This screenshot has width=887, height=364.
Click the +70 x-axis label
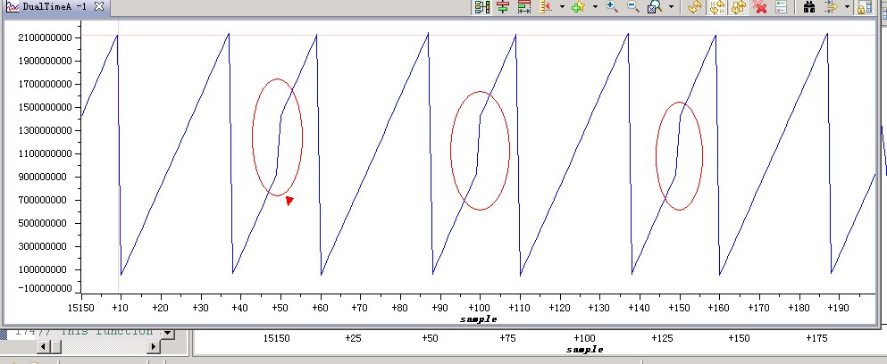point(360,308)
